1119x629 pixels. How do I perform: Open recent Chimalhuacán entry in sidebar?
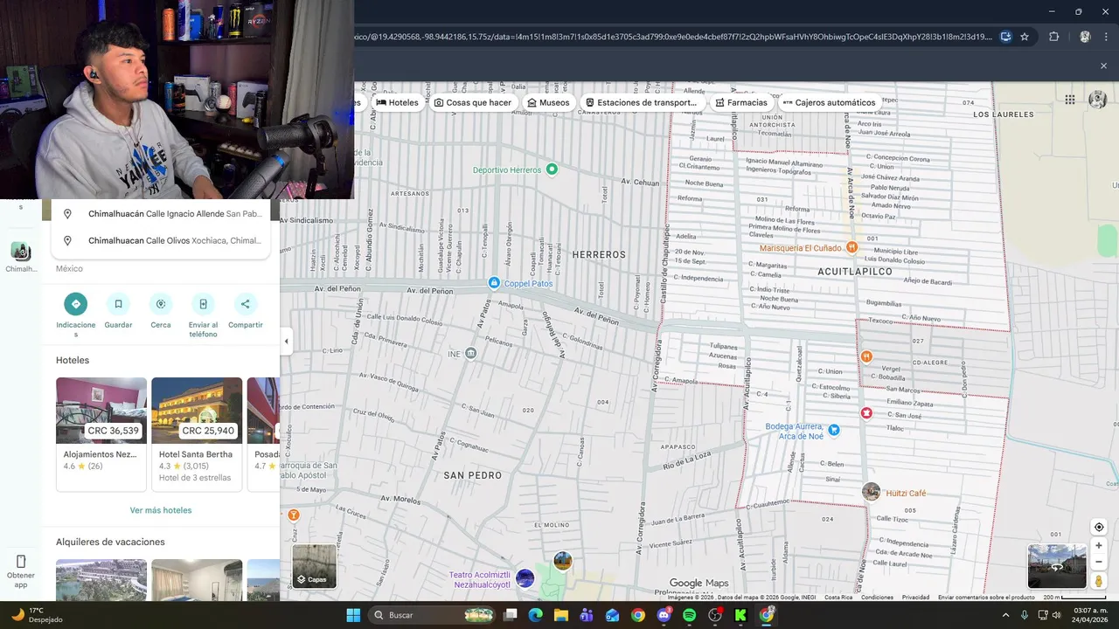pyautogui.click(x=21, y=257)
